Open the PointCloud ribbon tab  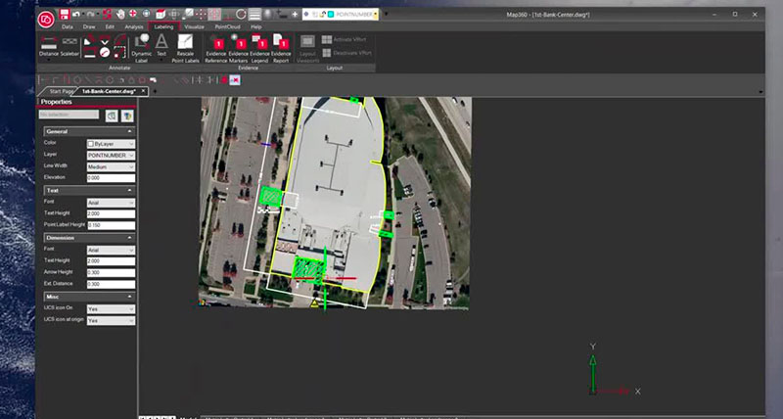click(x=227, y=26)
